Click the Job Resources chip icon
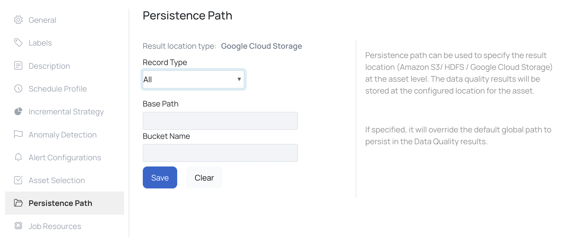The height and width of the screenshot is (249, 566). coord(18,226)
